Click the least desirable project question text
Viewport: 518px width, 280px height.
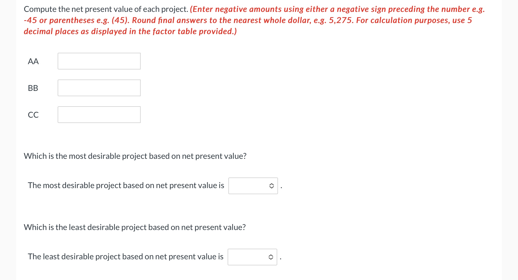point(134,227)
